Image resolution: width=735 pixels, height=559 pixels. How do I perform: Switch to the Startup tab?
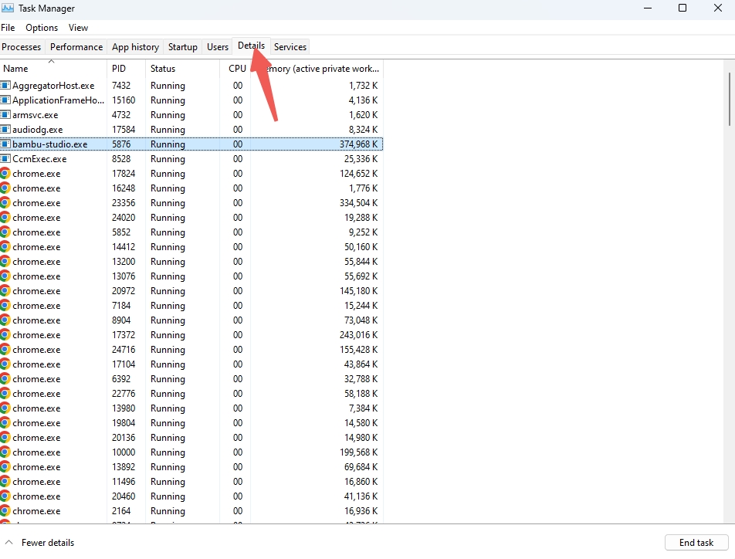coord(183,47)
